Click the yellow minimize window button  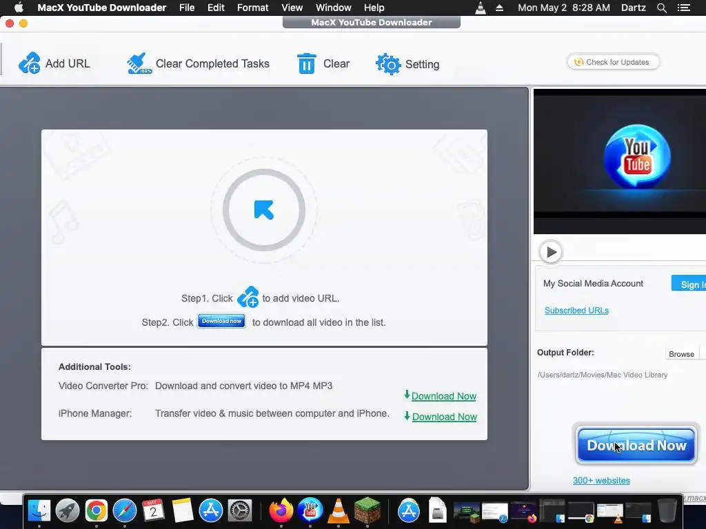pos(23,23)
